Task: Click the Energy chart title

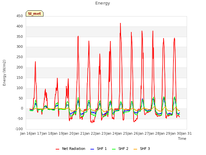Action: [103, 3]
